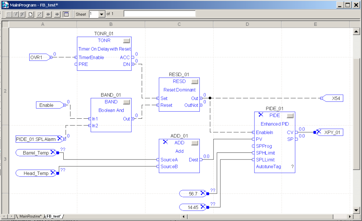
Task: Click the AutotuneTag question mark
Action: point(292,166)
